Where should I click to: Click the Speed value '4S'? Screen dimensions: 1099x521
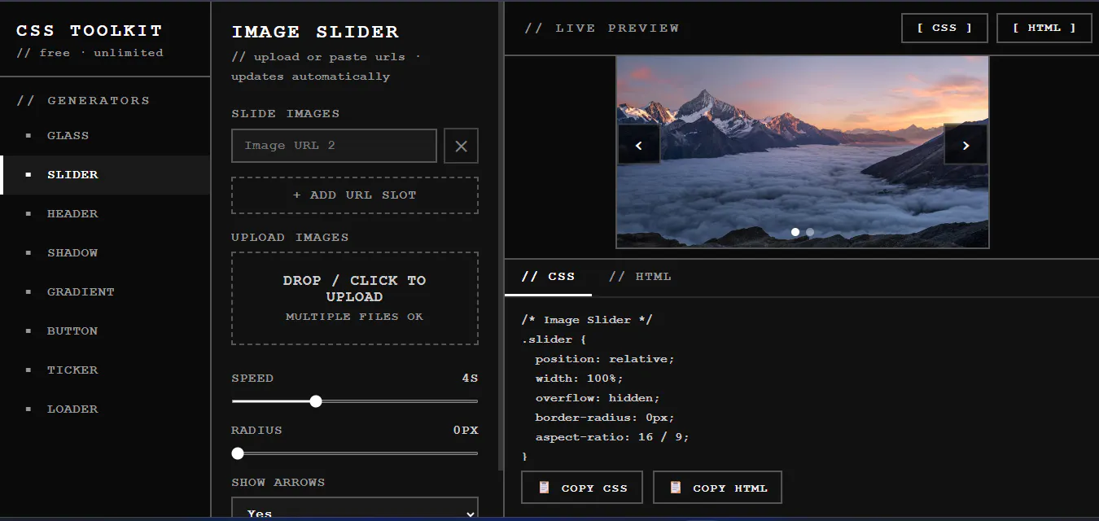(470, 379)
